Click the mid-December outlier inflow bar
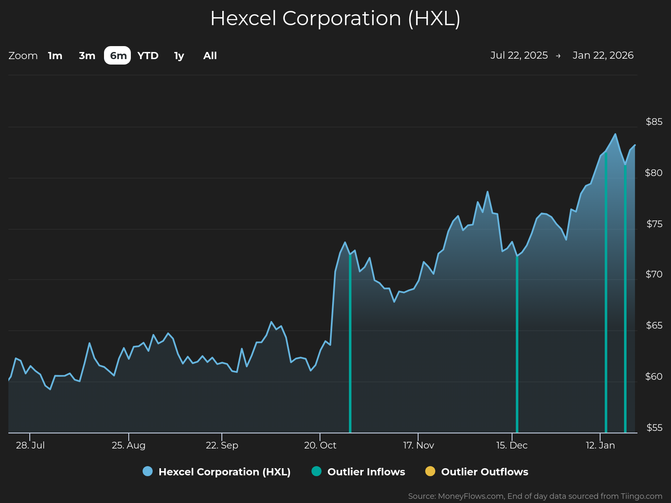 click(517, 344)
